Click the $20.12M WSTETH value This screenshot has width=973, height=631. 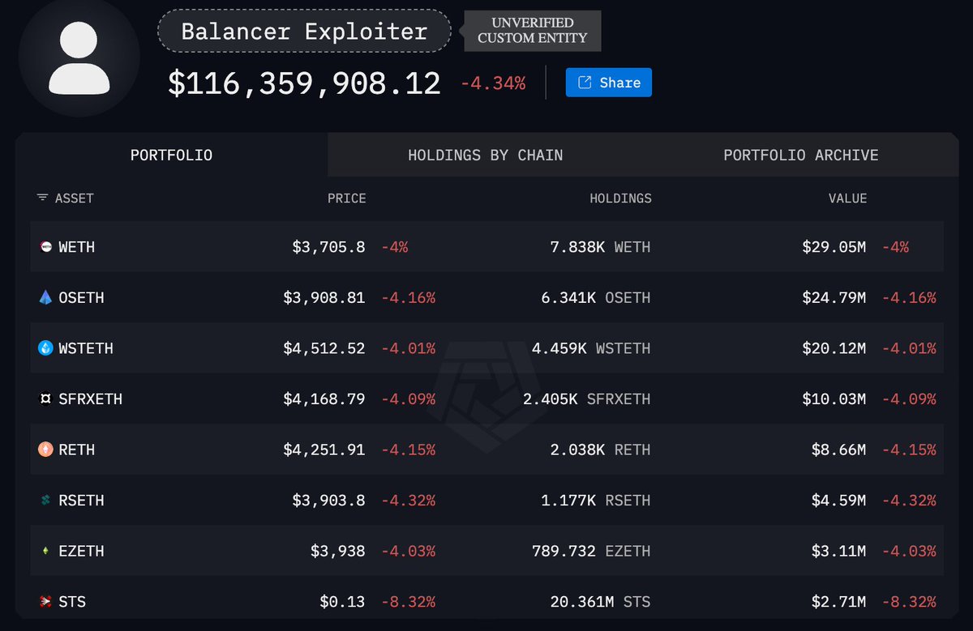coord(834,348)
